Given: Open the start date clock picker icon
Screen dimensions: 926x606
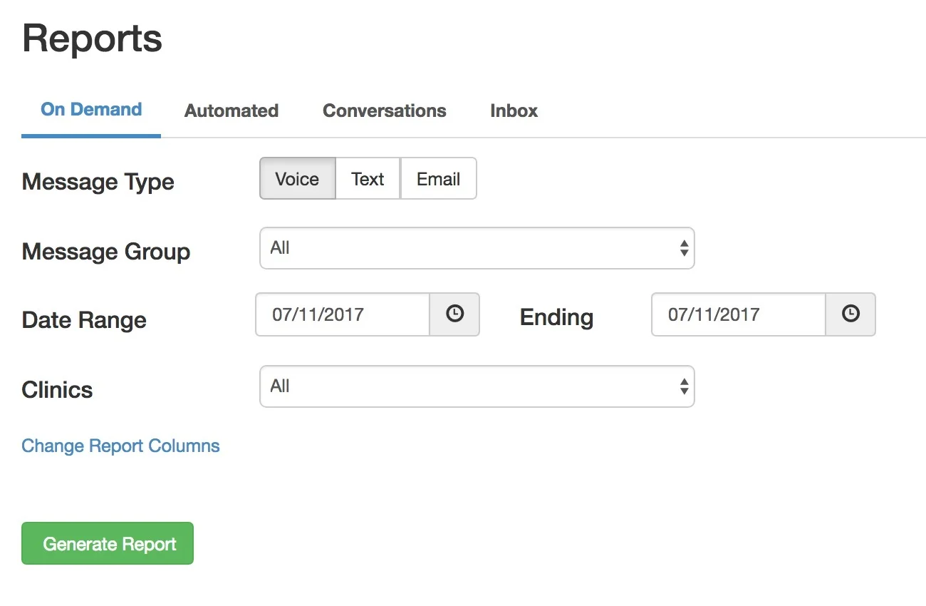Looking at the screenshot, I should coord(454,314).
